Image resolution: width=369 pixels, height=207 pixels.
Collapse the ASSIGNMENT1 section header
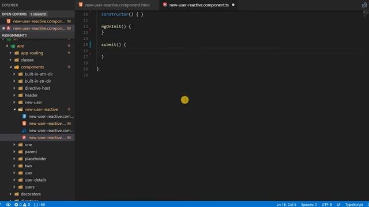(x=37, y=35)
